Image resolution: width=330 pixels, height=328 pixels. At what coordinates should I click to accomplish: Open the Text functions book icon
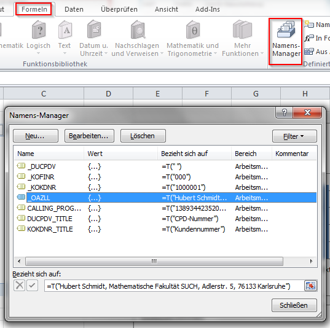65,29
